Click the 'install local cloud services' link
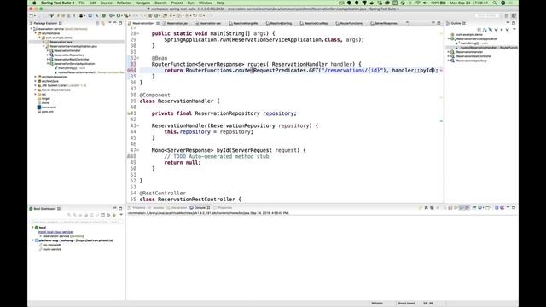This screenshot has height=307, width=546. [x=55, y=232]
